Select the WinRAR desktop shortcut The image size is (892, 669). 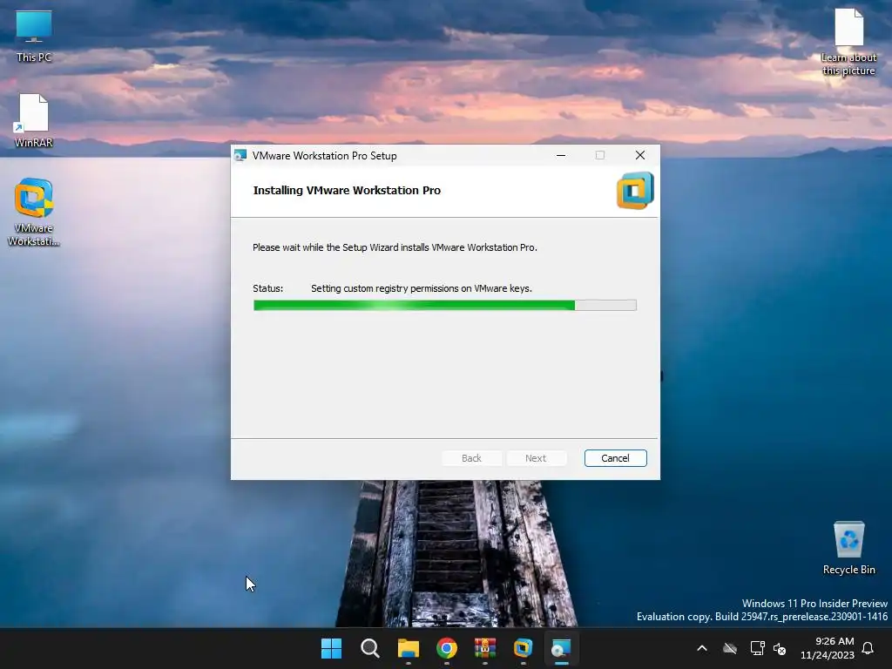click(34, 120)
